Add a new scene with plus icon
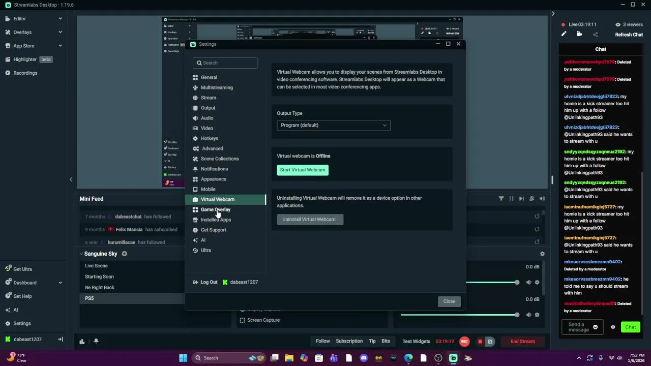The height and width of the screenshot is (366, 651). tap(124, 254)
